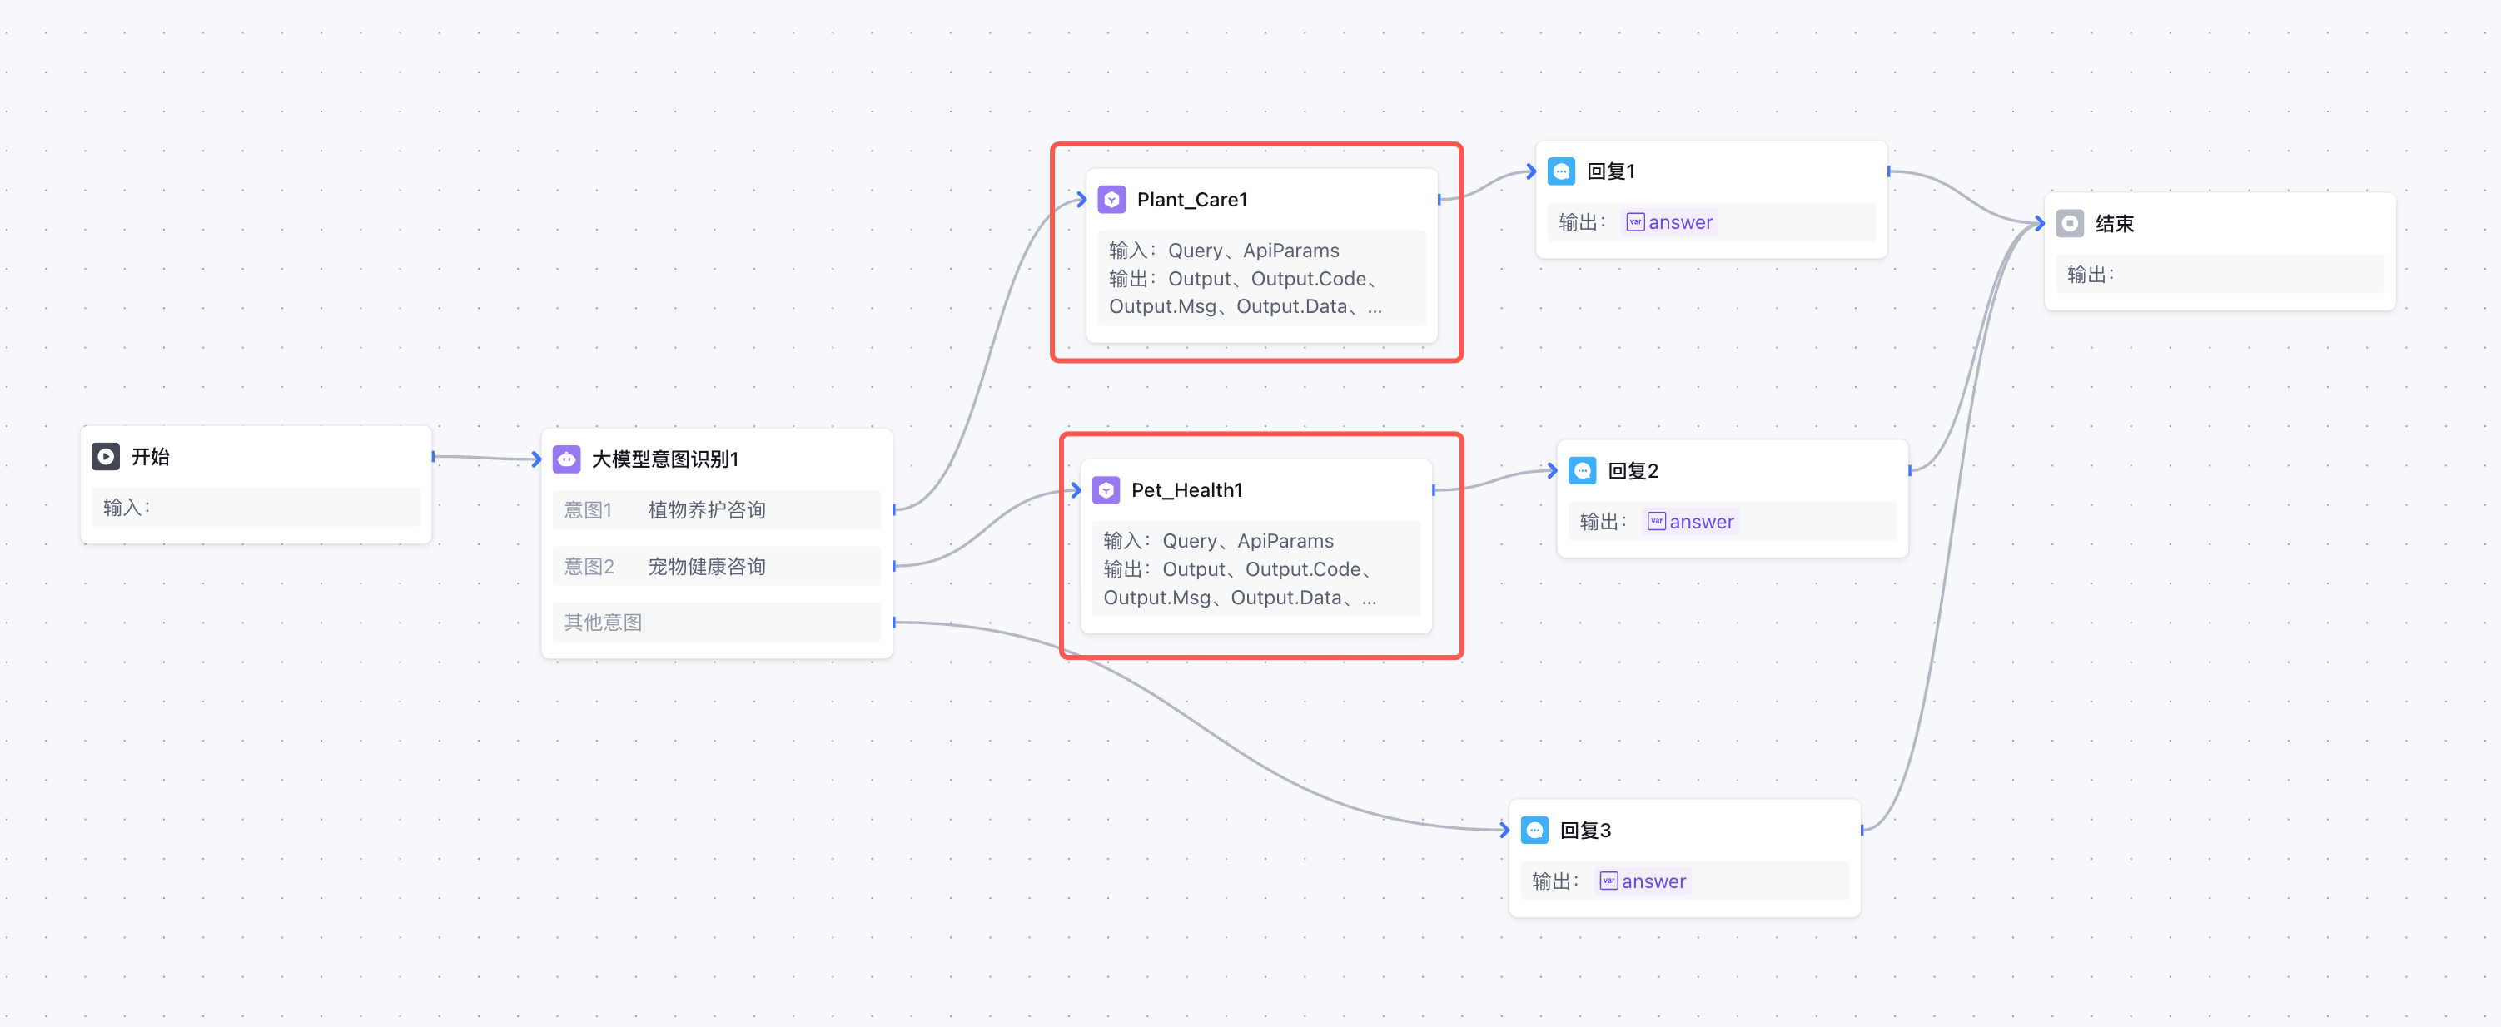Viewport: 2501px width, 1027px height.
Task: Select the 其他意图 row
Action: [715, 623]
